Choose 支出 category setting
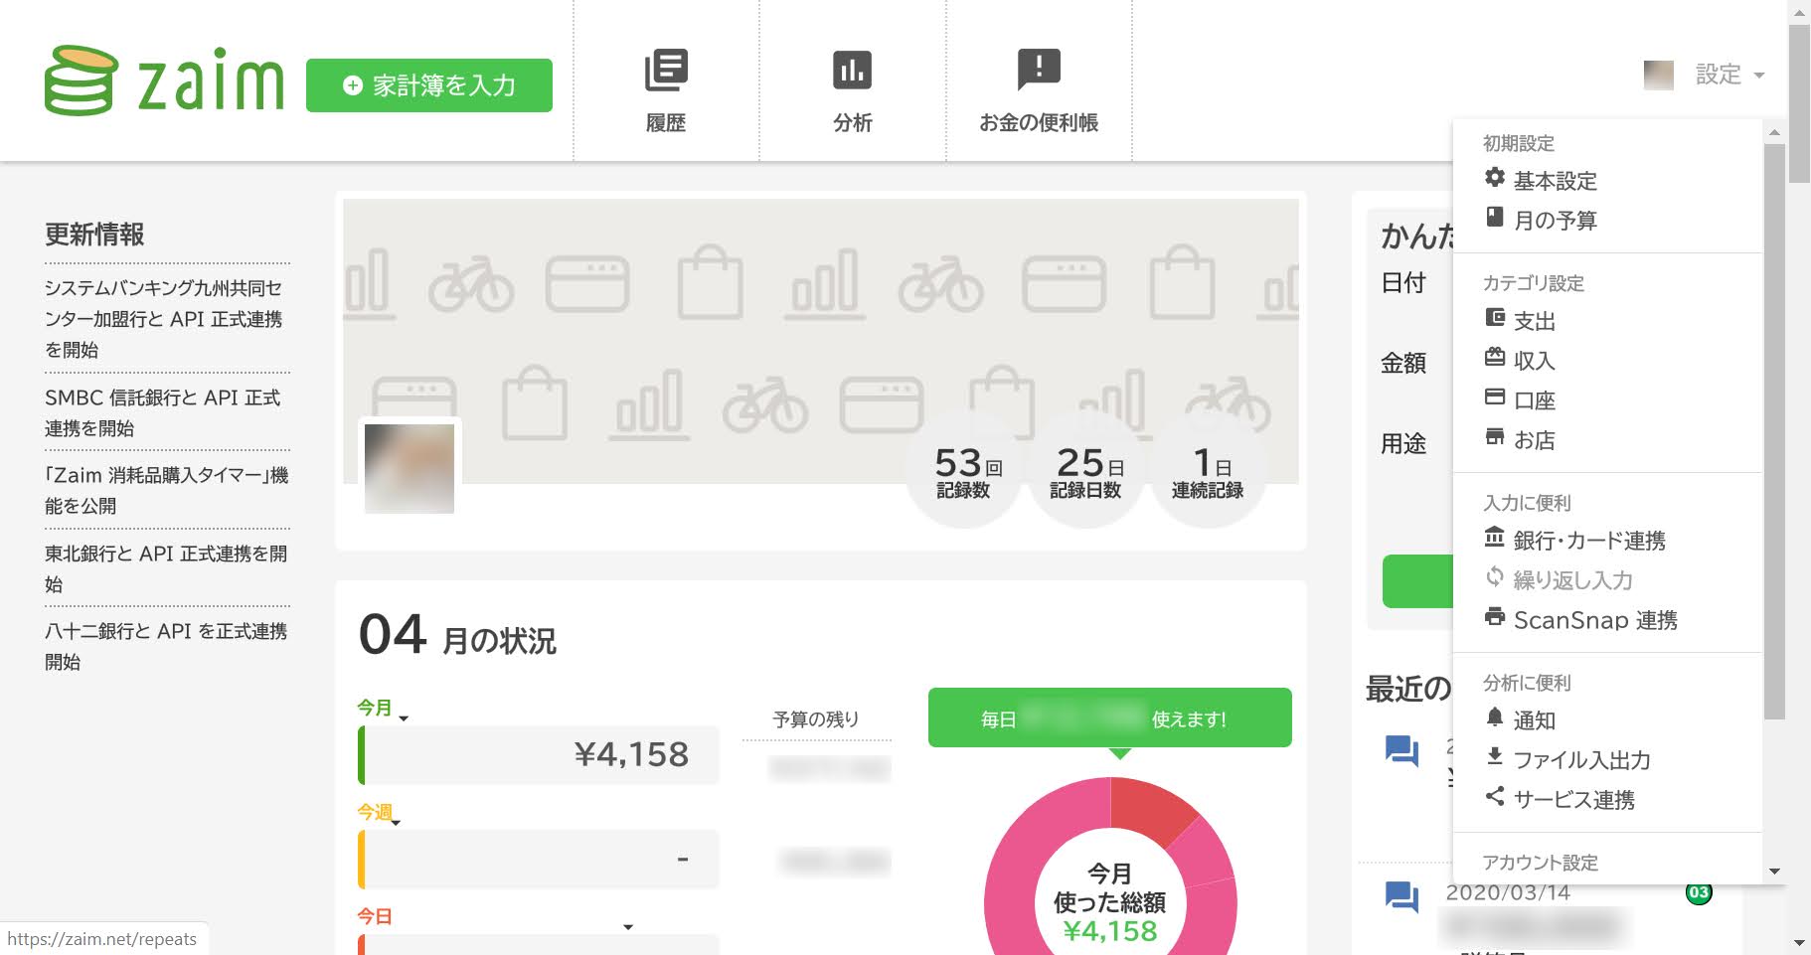1811x955 pixels. point(1535,321)
